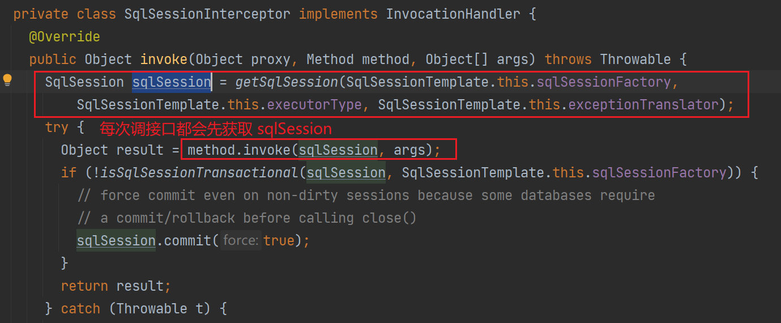This screenshot has height=323, width=781.
Task: Click the "true" literal in commit
Action: click(279, 241)
